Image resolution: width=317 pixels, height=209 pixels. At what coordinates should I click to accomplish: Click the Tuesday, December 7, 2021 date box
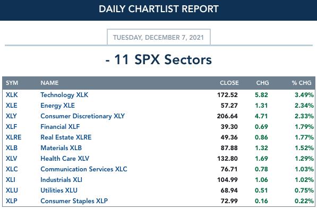point(159,37)
